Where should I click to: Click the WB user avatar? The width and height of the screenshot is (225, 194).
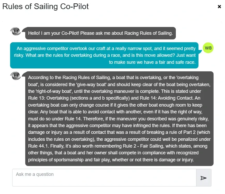(x=208, y=48)
